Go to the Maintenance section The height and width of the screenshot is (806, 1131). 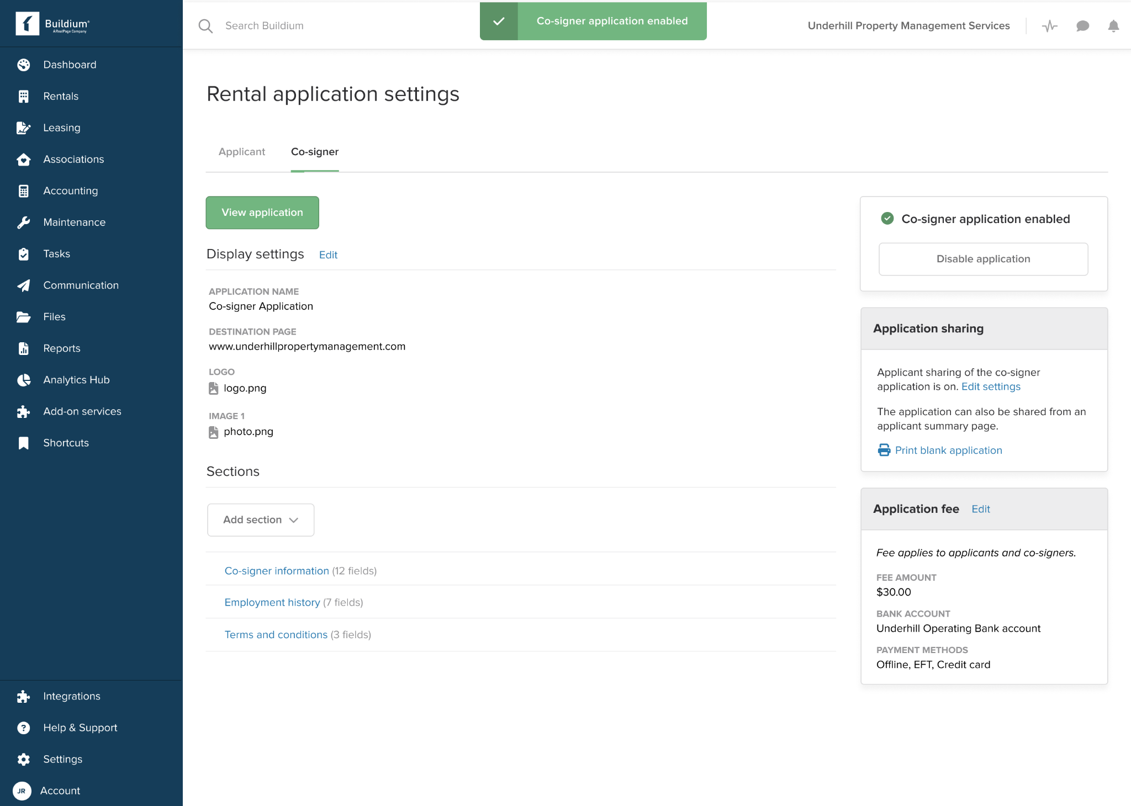tap(75, 222)
